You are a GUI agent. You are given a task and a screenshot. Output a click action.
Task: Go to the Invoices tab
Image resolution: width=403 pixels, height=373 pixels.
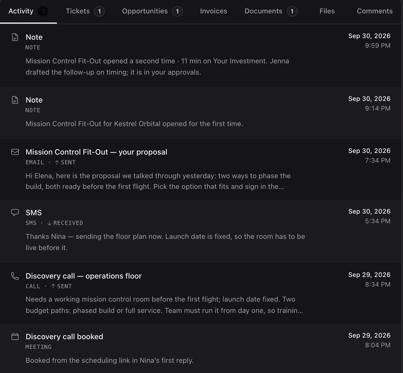pyautogui.click(x=214, y=11)
